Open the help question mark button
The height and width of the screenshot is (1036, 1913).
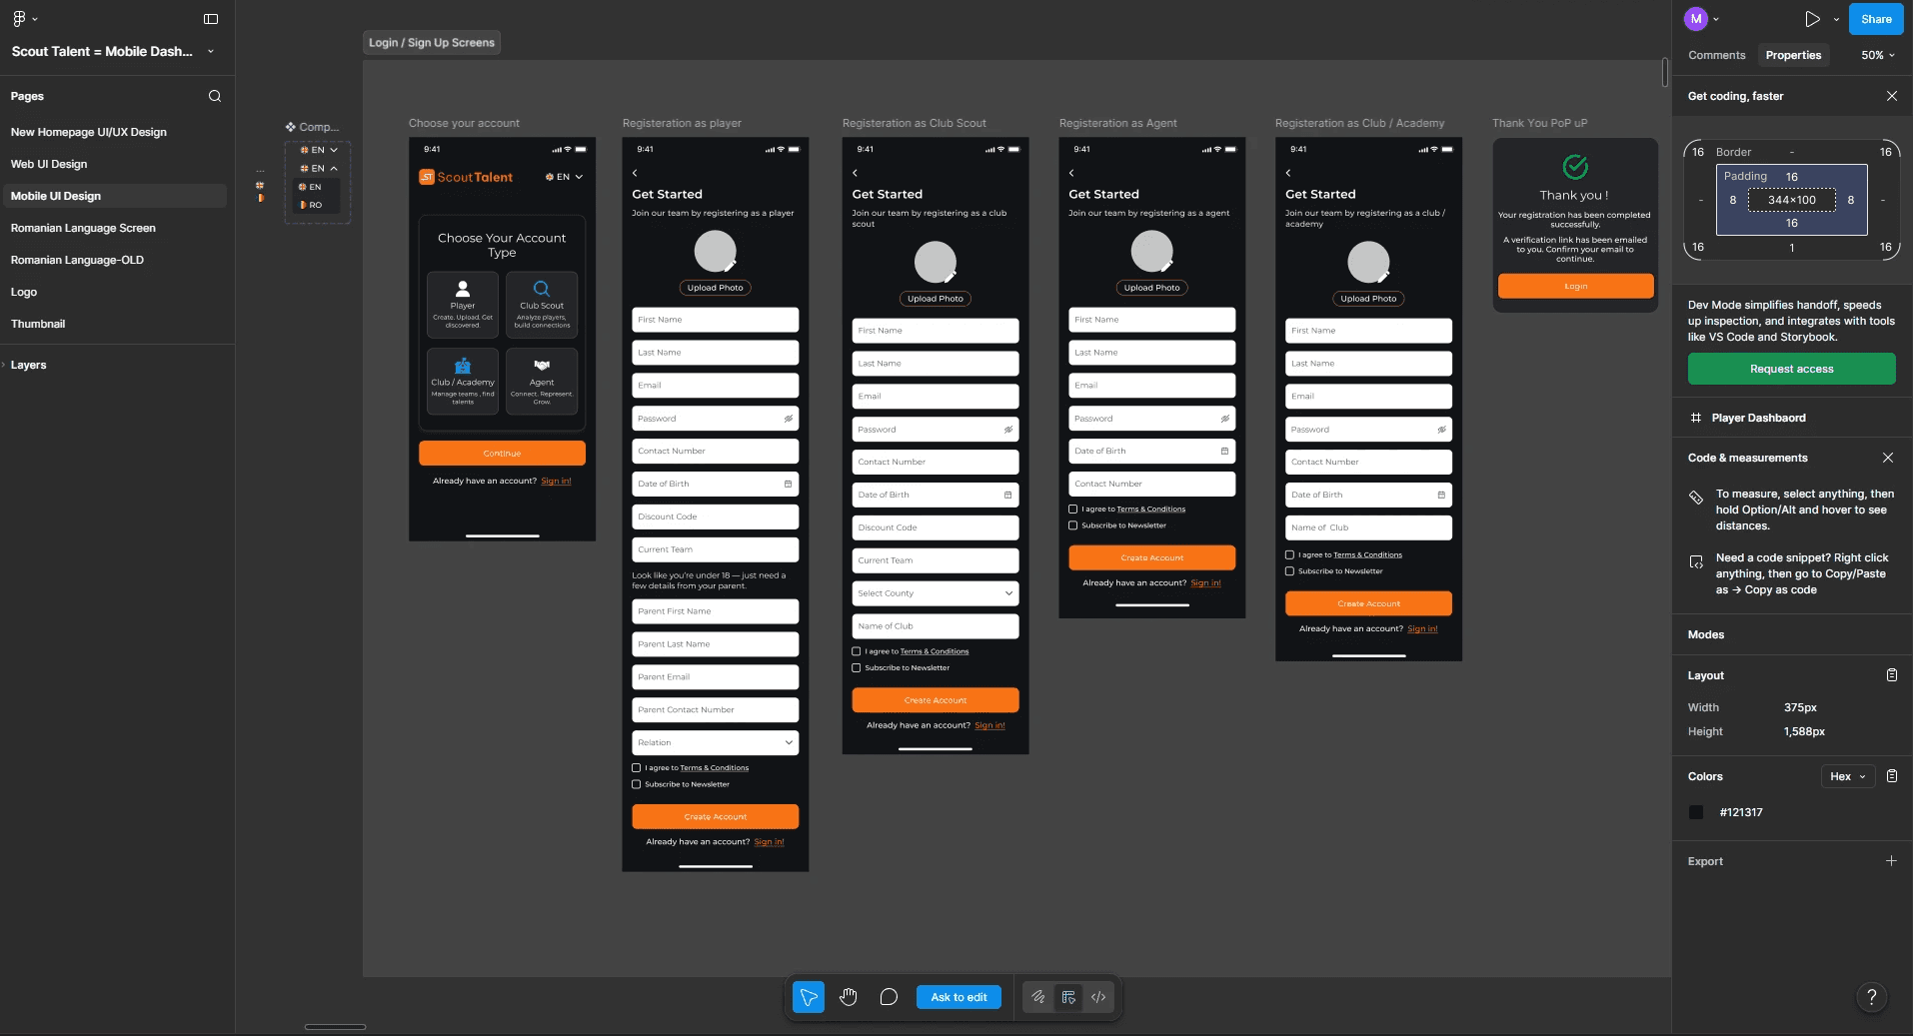click(x=1872, y=997)
